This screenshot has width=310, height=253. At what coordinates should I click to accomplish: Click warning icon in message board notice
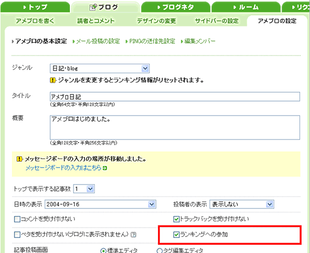coord(20,159)
